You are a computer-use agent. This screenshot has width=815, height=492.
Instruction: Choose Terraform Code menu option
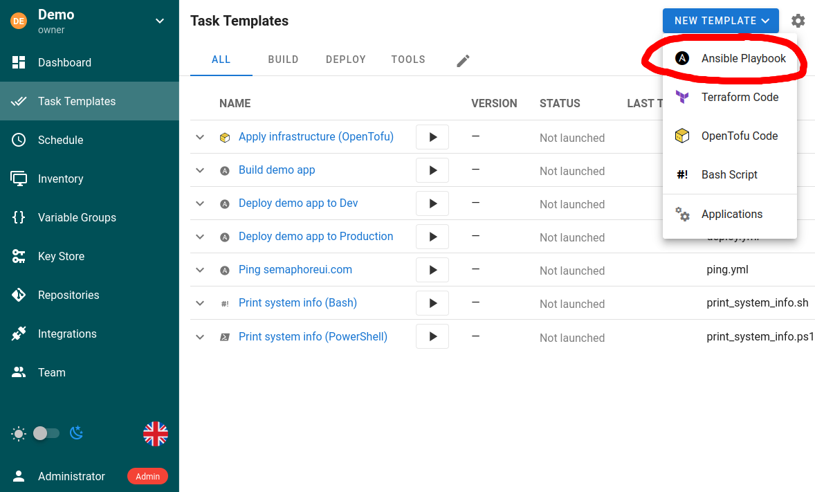(740, 98)
